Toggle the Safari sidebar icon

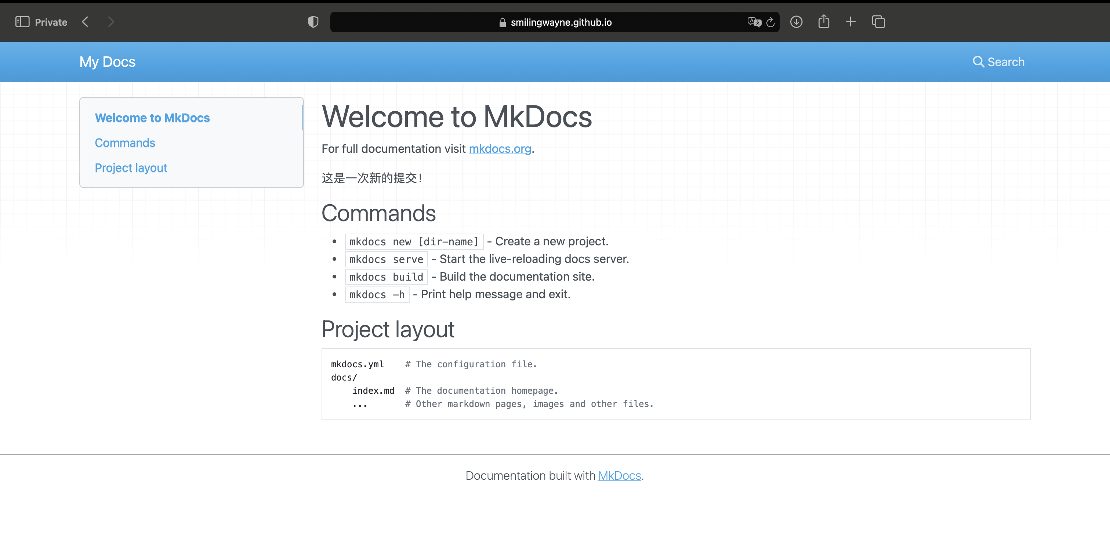click(22, 22)
